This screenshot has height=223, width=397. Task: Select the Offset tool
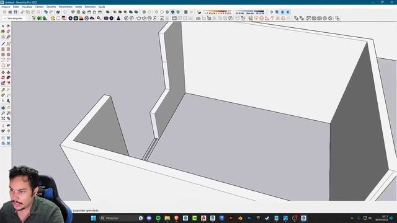coord(8,83)
